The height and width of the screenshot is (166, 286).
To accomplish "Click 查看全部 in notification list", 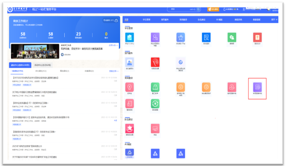I will (113, 71).
